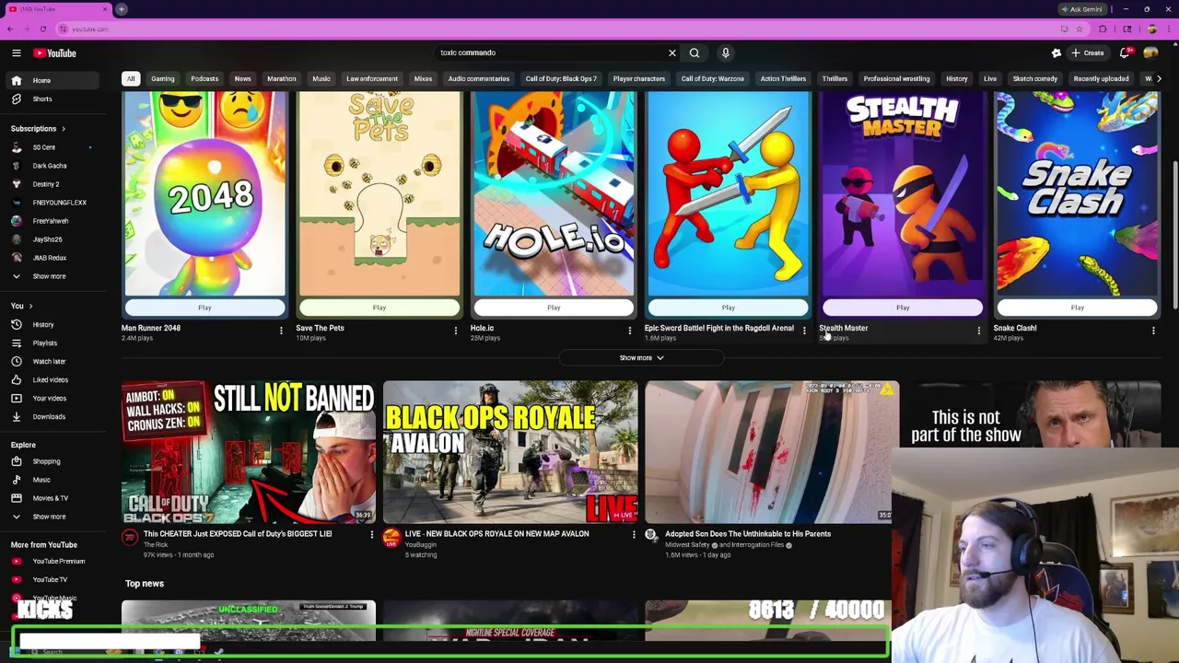The width and height of the screenshot is (1179, 663).
Task: Expand Subscriptions with Show more
Action: point(53,276)
